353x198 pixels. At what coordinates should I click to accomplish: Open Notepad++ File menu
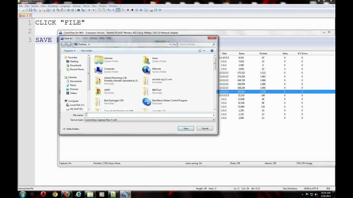(x=20, y=6)
